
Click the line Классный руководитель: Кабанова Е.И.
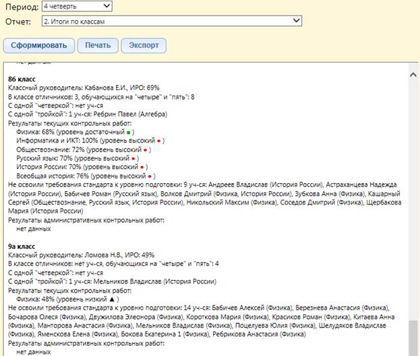click(84, 87)
